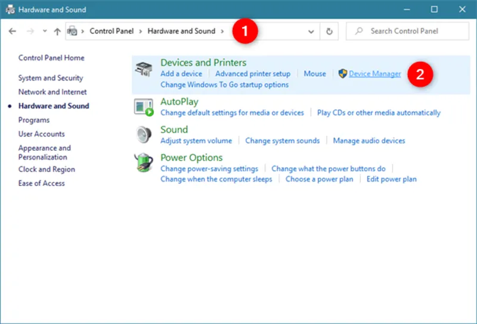This screenshot has height=324, width=477.
Task: Open AutoPlay heading
Action: pyautogui.click(x=179, y=101)
